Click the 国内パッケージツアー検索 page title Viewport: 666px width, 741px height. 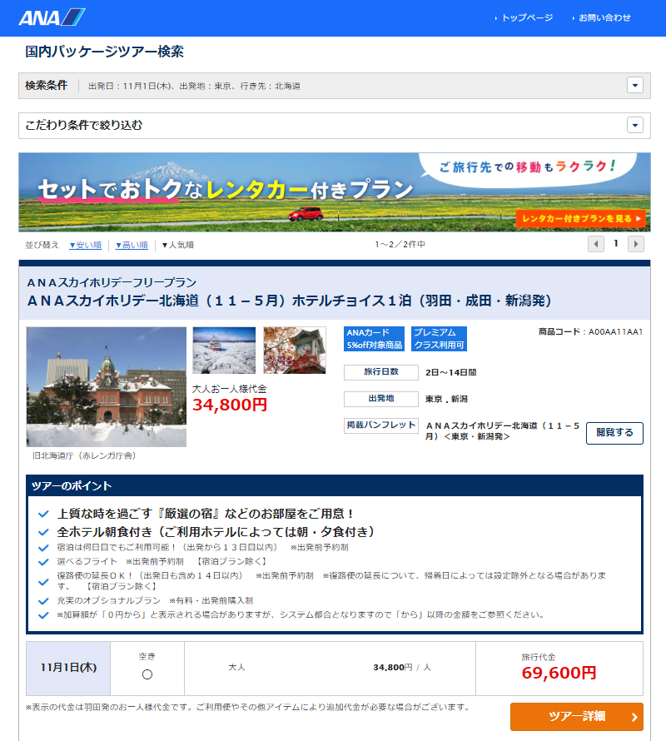(x=104, y=52)
